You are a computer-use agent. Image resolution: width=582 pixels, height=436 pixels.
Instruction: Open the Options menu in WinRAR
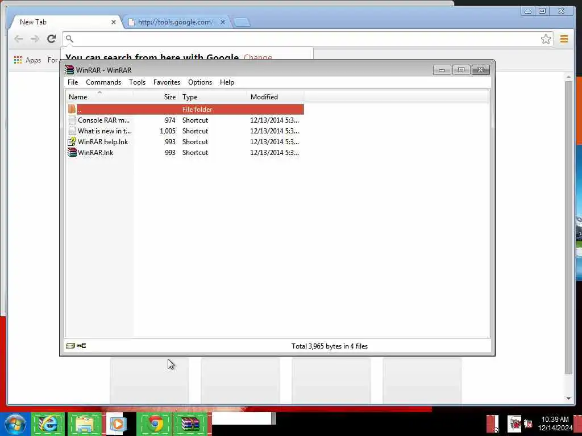point(199,82)
